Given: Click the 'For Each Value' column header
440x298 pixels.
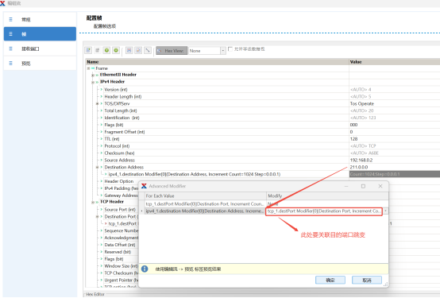Looking at the screenshot, I should pos(206,195).
